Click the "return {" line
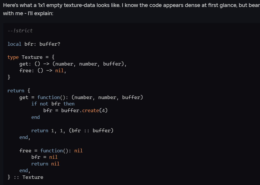Image resolution: width=260 pixels, height=185 pixels. point(18,91)
